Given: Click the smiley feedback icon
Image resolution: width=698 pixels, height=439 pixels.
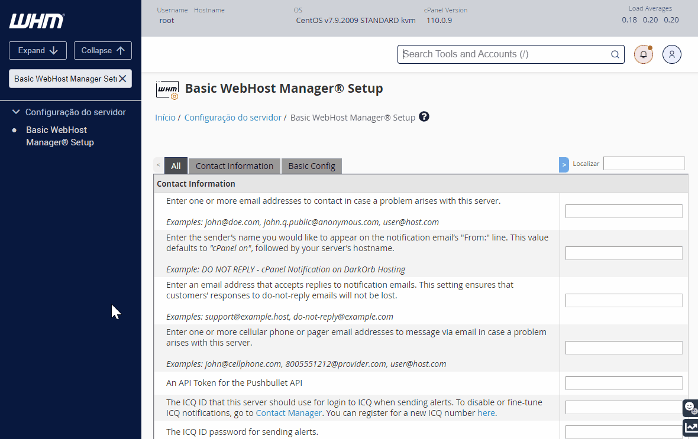Looking at the screenshot, I should 690,408.
